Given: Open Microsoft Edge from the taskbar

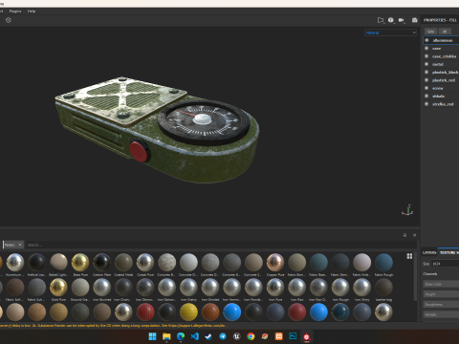Looking at the screenshot, I should click(181, 336).
